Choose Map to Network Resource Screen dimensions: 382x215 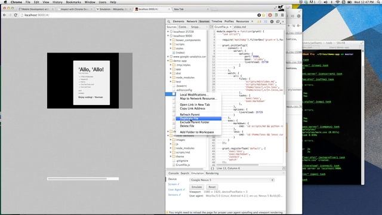click(x=199, y=99)
